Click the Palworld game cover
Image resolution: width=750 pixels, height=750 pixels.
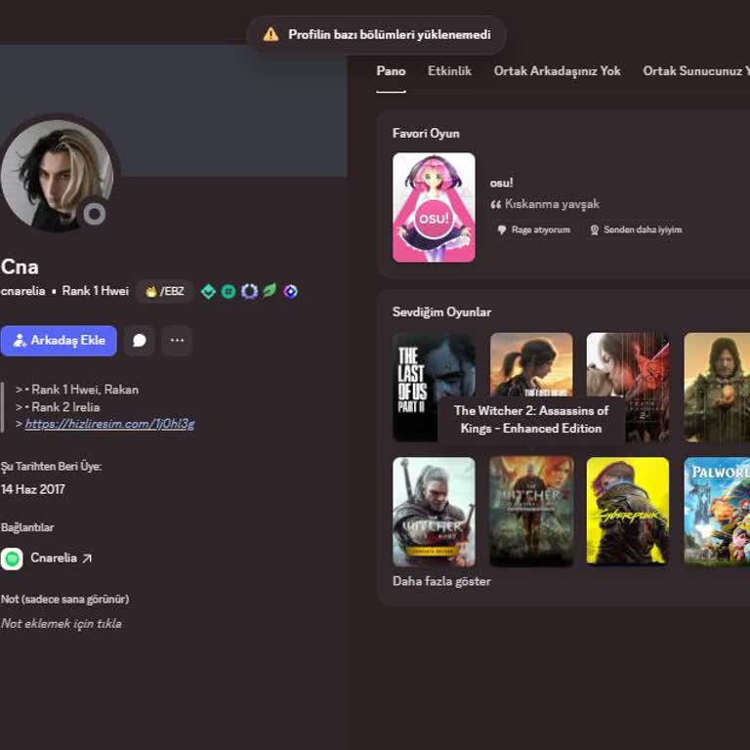[x=717, y=512]
